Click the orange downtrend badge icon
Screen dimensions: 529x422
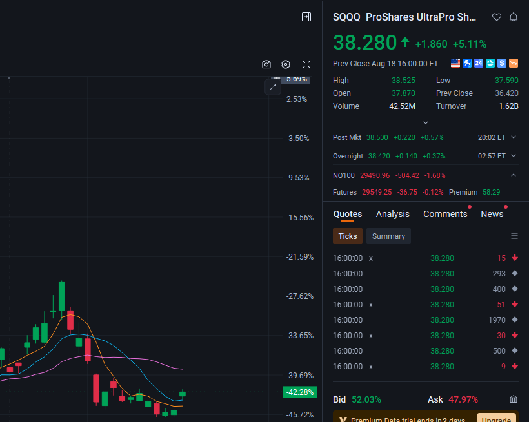pyautogui.click(x=514, y=63)
